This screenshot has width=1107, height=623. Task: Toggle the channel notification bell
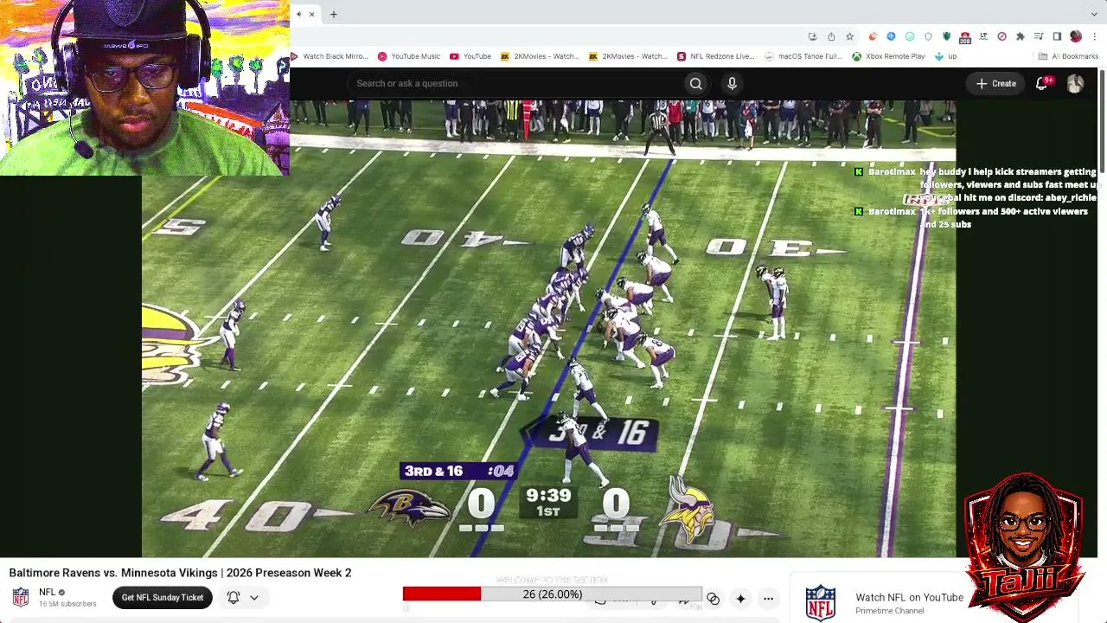(x=234, y=597)
